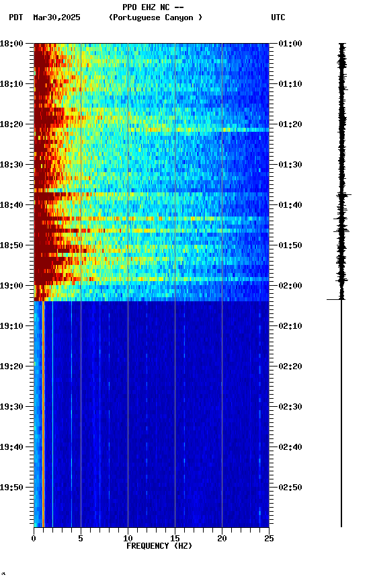Click the large seismogram spike where the trace goes flat
This screenshot has height=581, width=371.
click(x=334, y=299)
